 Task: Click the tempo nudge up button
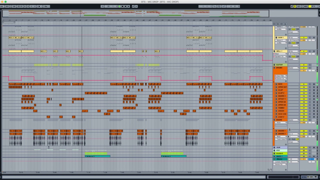[28, 6]
